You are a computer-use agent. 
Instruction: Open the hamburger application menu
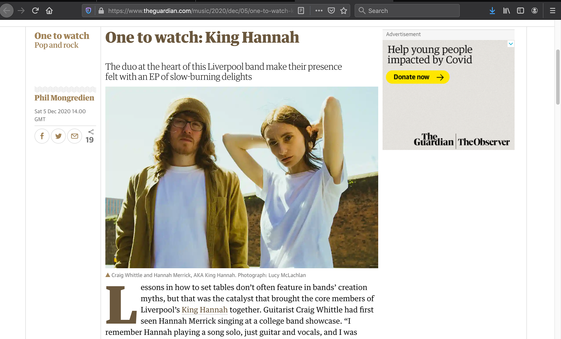(552, 11)
